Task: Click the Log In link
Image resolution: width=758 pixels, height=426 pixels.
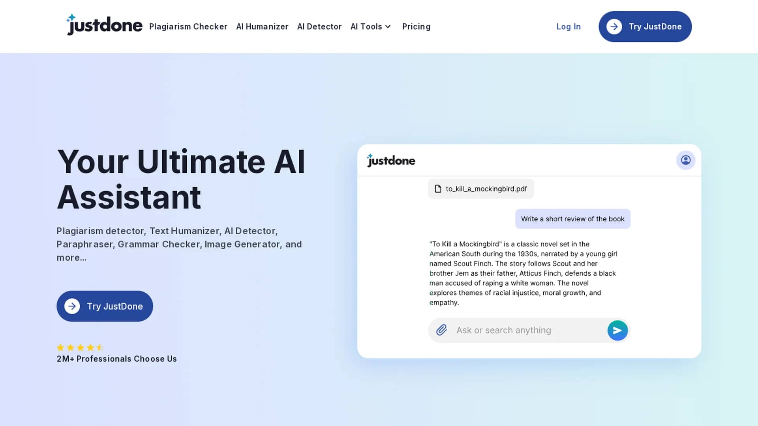Action: 568,26
